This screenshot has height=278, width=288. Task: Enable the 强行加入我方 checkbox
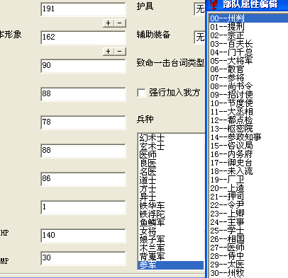pyautogui.click(x=141, y=93)
